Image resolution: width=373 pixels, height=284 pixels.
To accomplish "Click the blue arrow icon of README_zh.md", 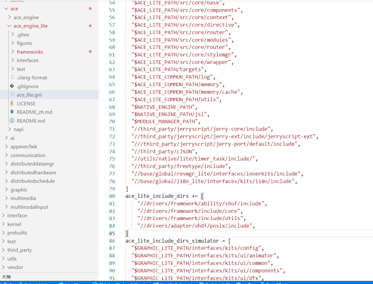I will 12,112.
